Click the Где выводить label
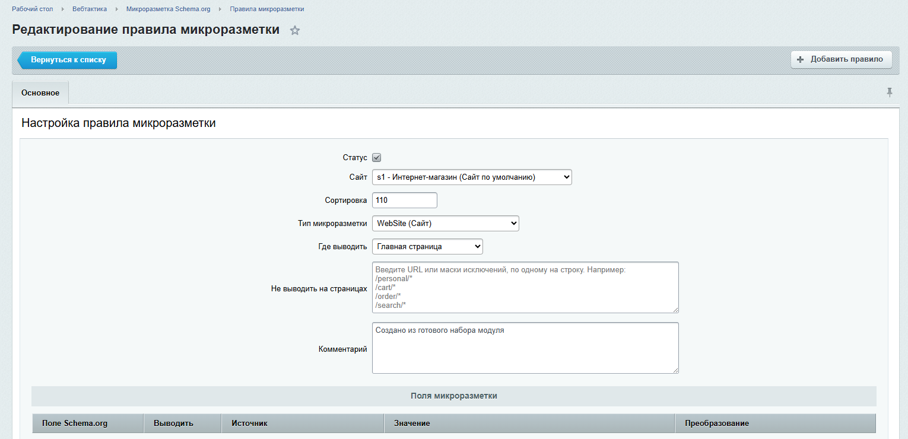Screen dimensions: 908x439 pyautogui.click(x=343, y=246)
